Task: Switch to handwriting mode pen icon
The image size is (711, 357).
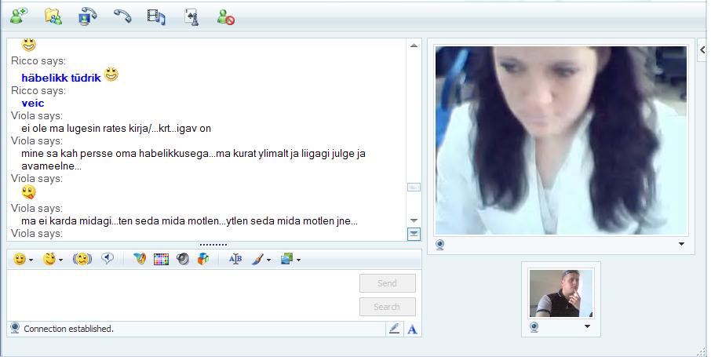Action: 394,329
